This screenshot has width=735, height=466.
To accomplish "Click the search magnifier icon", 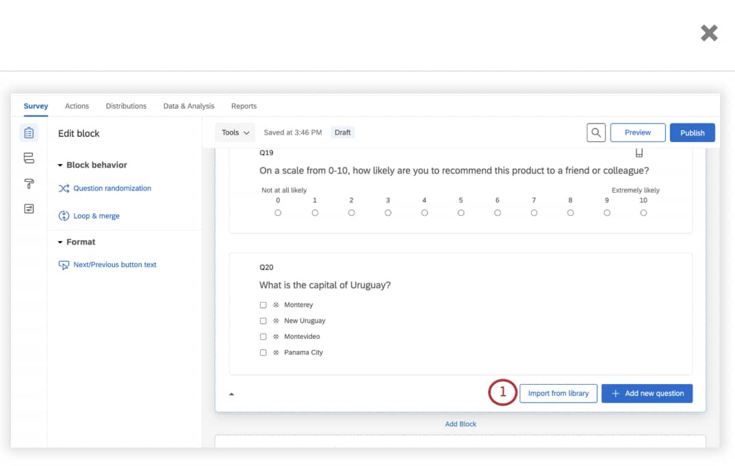I will [x=596, y=133].
